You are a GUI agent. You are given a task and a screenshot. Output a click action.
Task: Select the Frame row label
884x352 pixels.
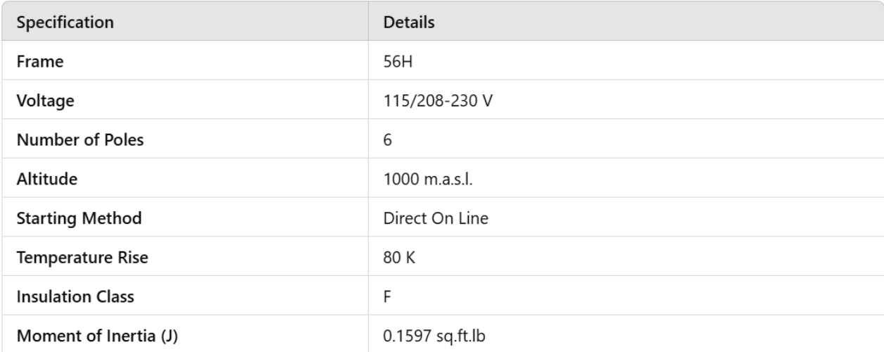click(x=40, y=62)
